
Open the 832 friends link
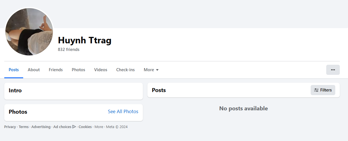pos(68,50)
